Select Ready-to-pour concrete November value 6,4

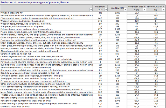(x=100, y=73)
